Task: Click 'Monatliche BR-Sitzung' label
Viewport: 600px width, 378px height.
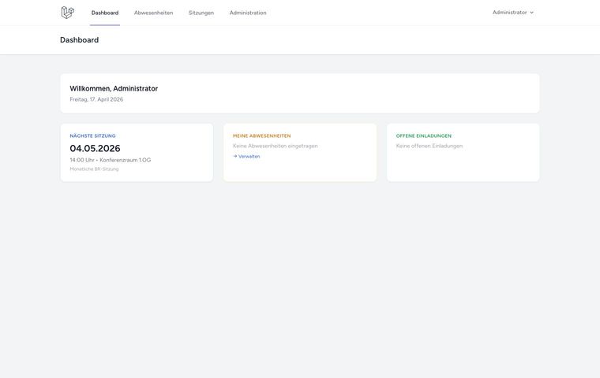Action: point(94,169)
